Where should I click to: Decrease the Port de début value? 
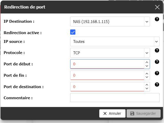pyautogui.click(x=147, y=66)
